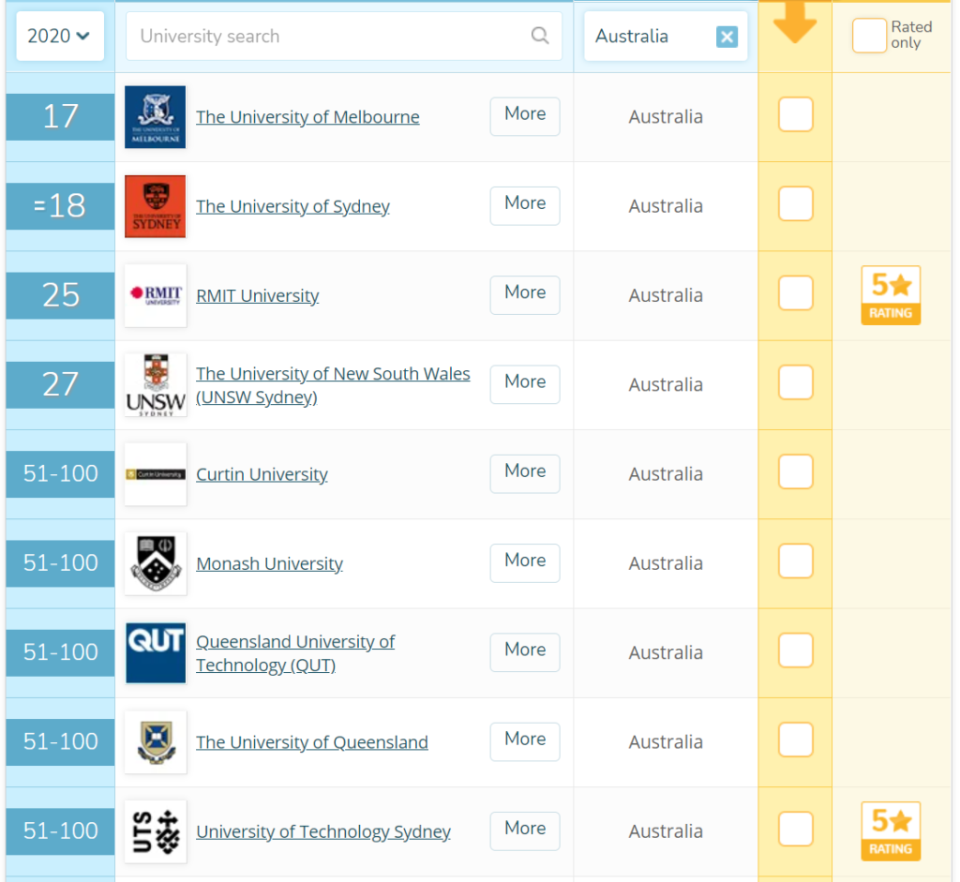The width and height of the screenshot is (960, 882).
Task: Click the UTS logo thumbnail
Action: pyautogui.click(x=155, y=831)
